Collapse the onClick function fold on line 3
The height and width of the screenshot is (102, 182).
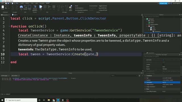(9, 26)
